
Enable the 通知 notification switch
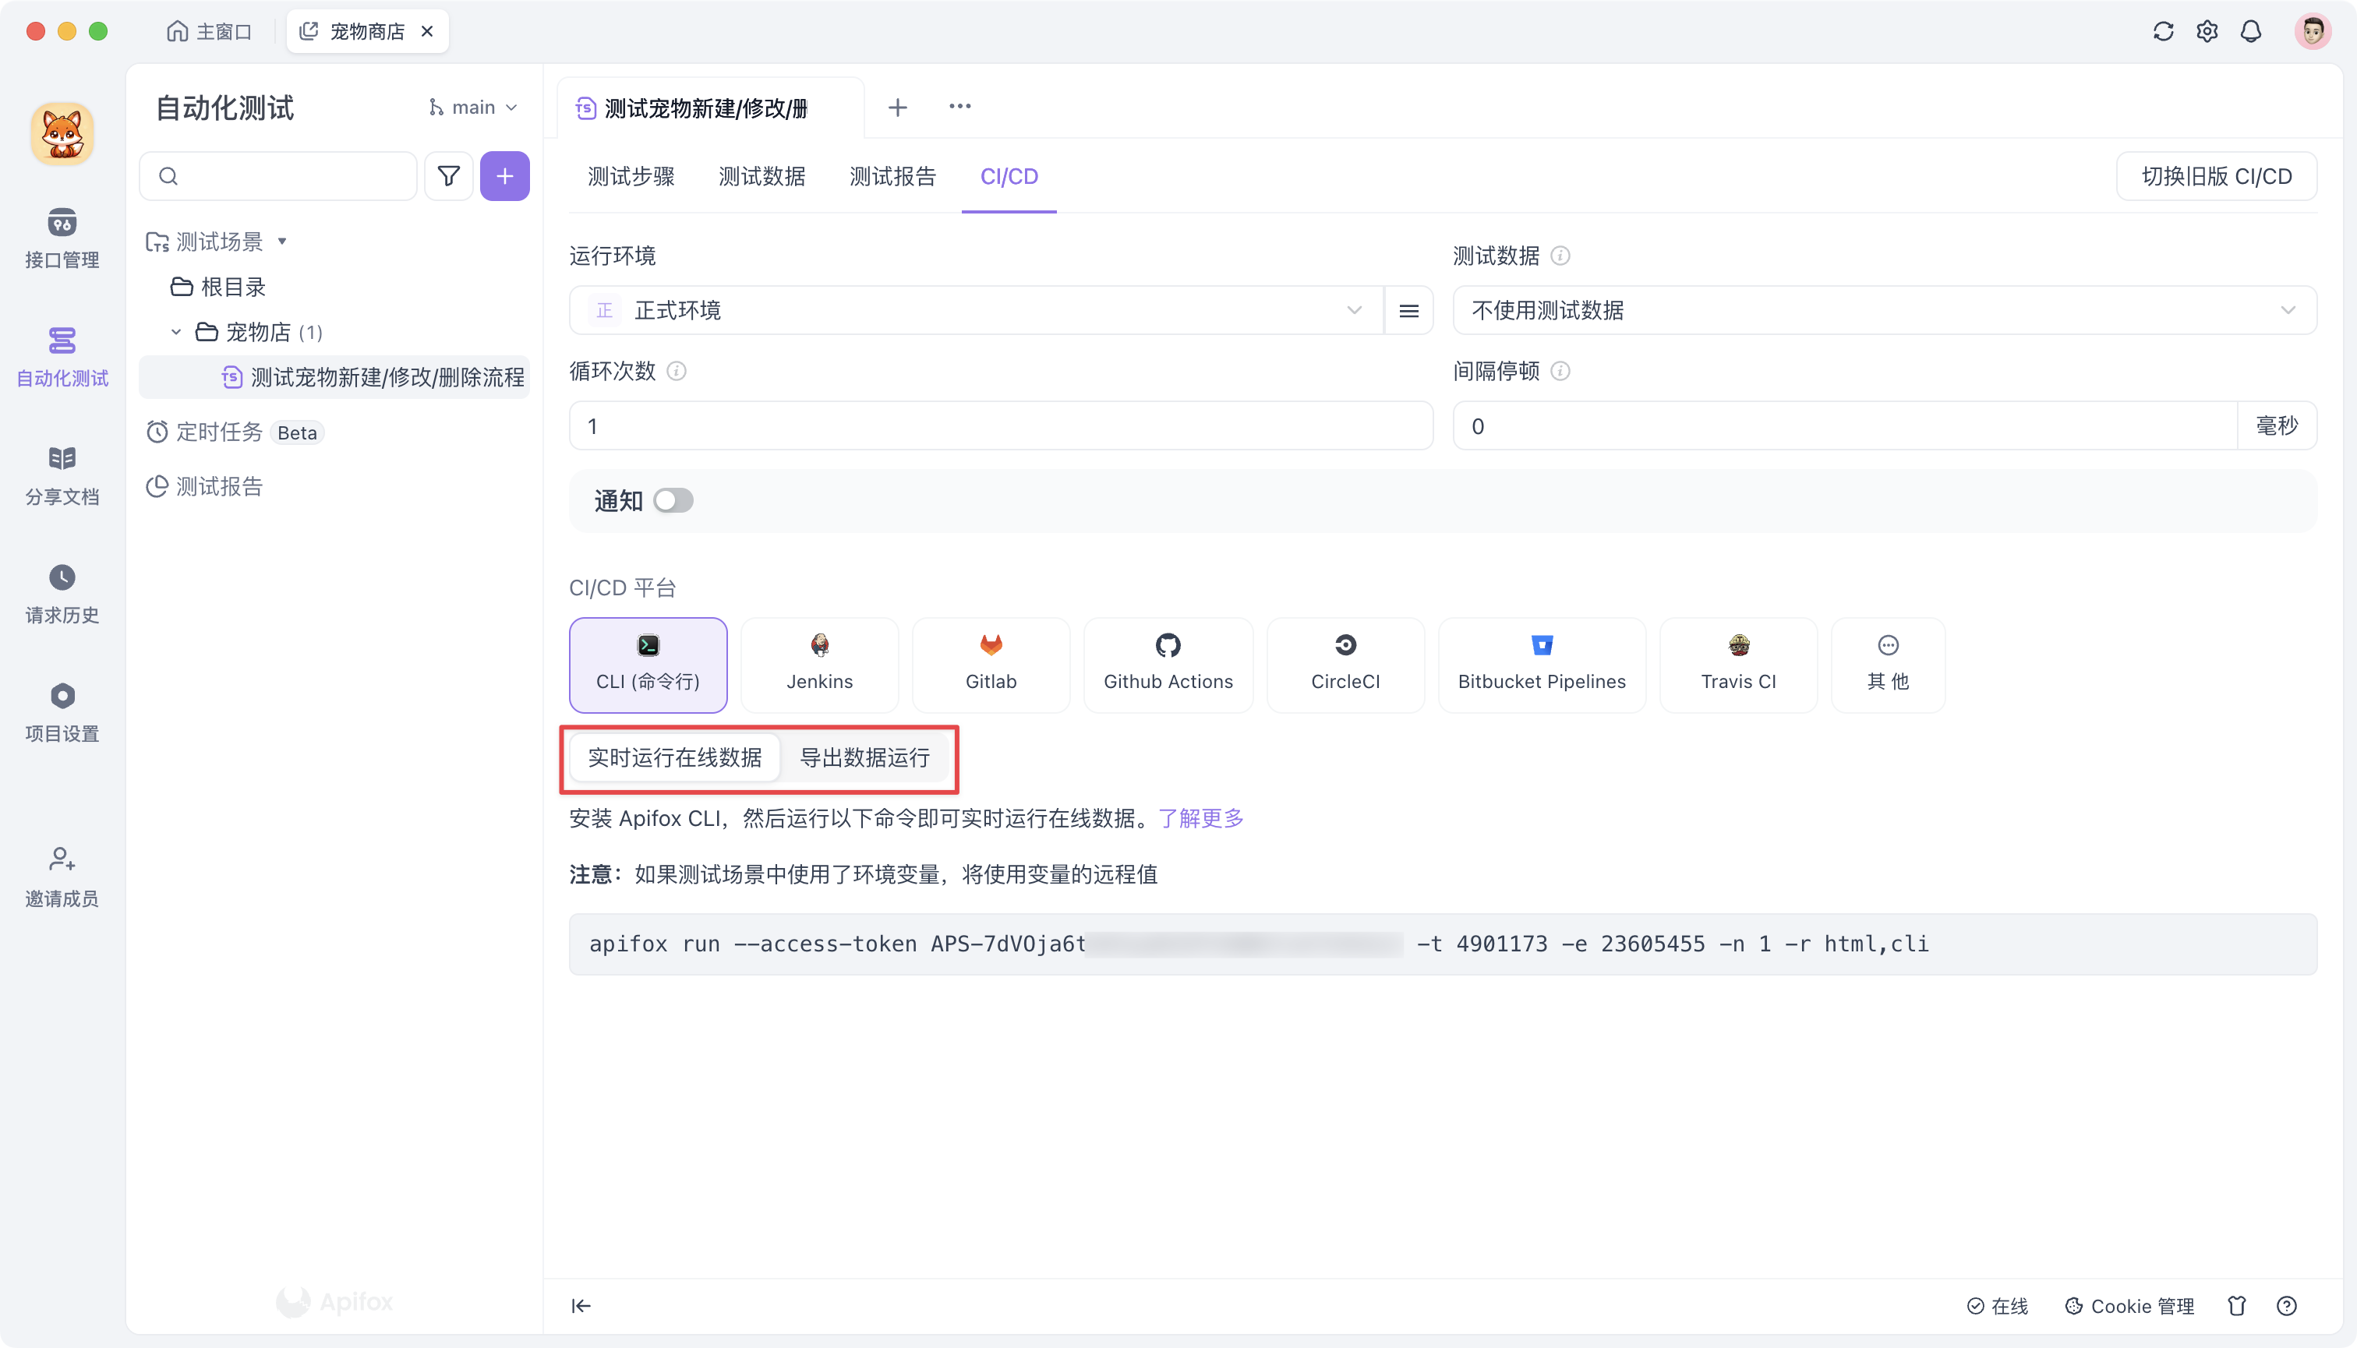673,500
